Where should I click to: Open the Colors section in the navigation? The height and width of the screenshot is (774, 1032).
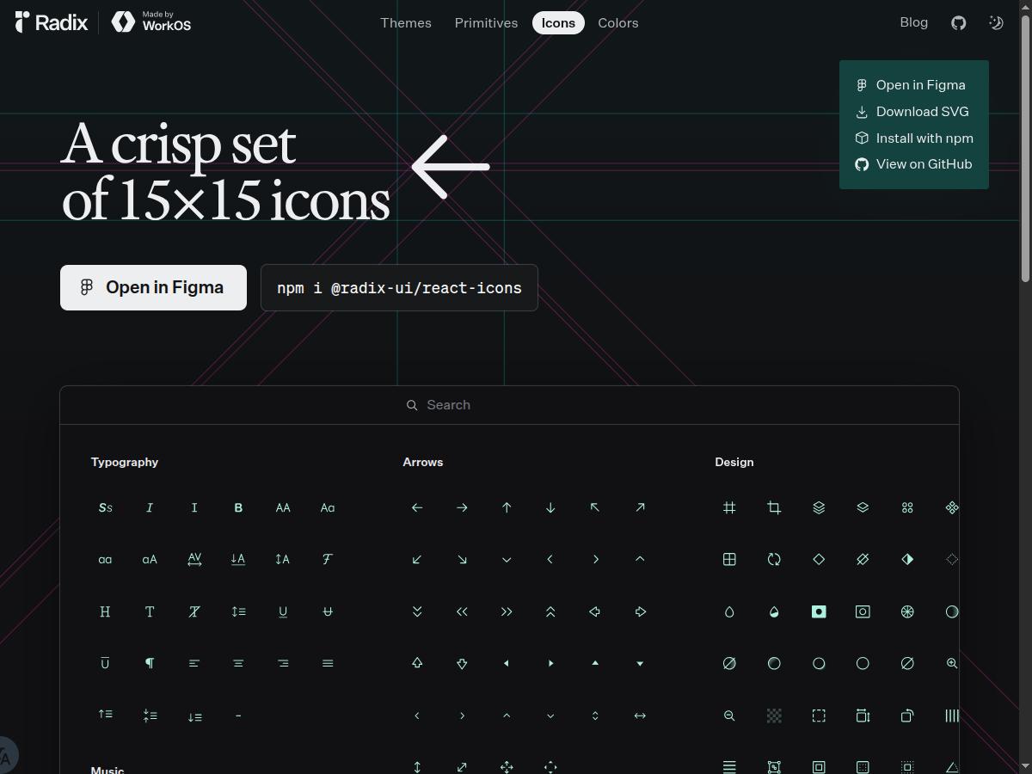point(617,23)
